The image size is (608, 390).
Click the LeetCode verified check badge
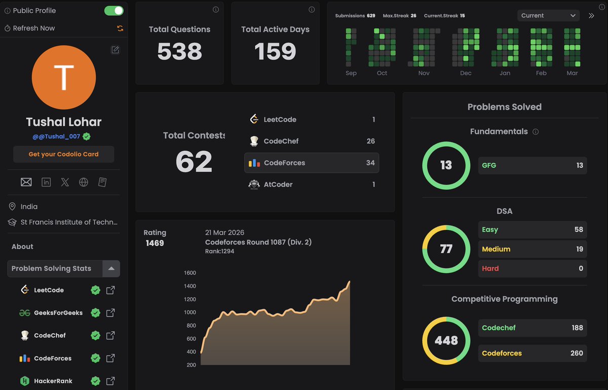tap(95, 290)
